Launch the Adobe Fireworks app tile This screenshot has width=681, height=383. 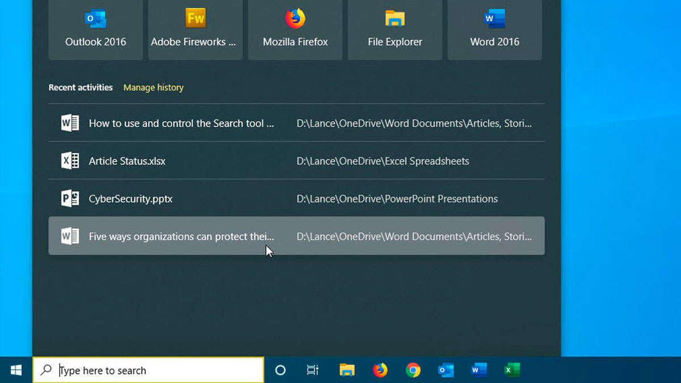click(195, 30)
